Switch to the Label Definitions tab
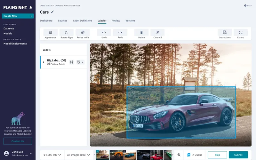This screenshot has width=256, height=160. click(x=83, y=21)
